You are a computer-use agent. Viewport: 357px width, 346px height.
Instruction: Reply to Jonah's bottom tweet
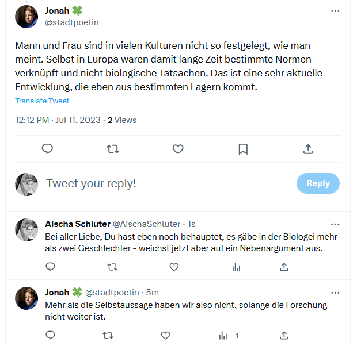point(50,335)
